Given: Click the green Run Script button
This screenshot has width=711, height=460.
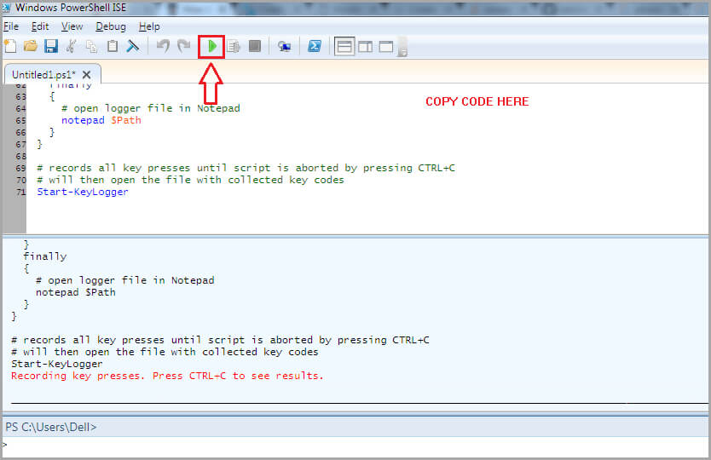Looking at the screenshot, I should tap(211, 46).
